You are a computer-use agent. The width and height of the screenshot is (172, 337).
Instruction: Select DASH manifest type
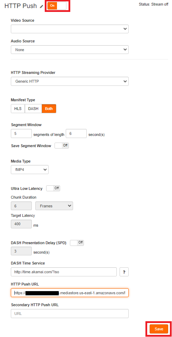coord(33,109)
